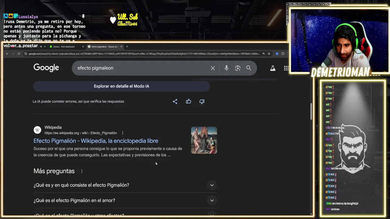Open three-dot options next to Más preguntas
This screenshot has height=219, width=390.
(82, 171)
